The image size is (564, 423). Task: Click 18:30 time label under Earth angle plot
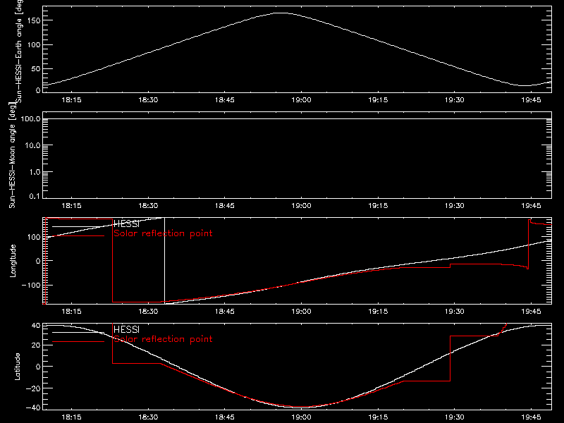pos(148,100)
